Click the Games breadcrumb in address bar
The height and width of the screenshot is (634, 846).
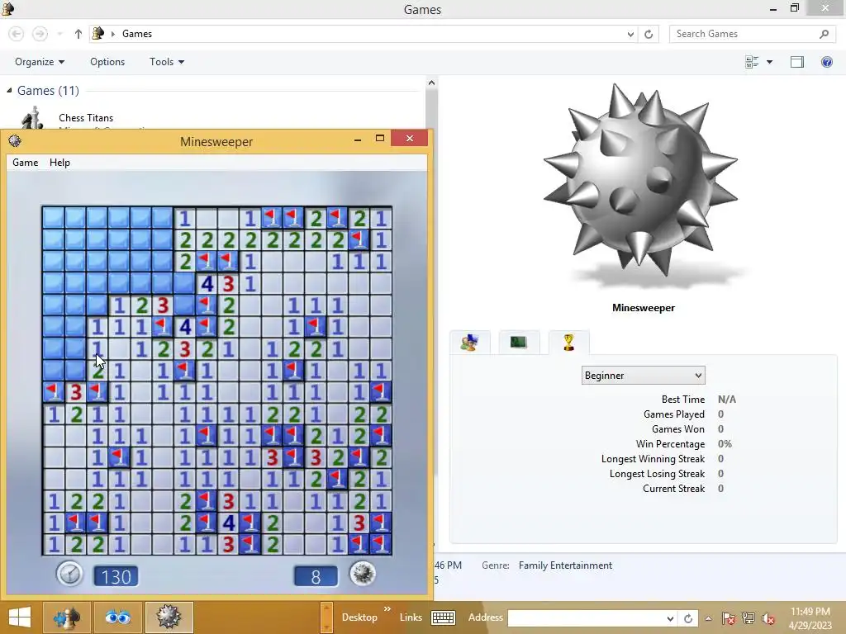137,34
